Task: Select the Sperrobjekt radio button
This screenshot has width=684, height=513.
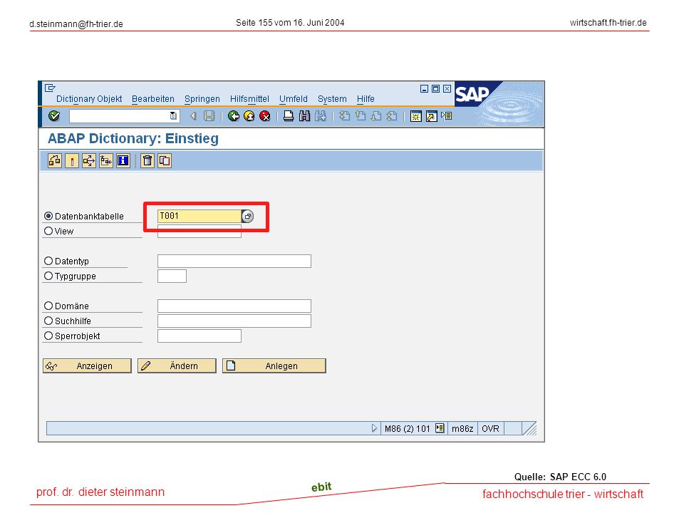Action: point(48,336)
